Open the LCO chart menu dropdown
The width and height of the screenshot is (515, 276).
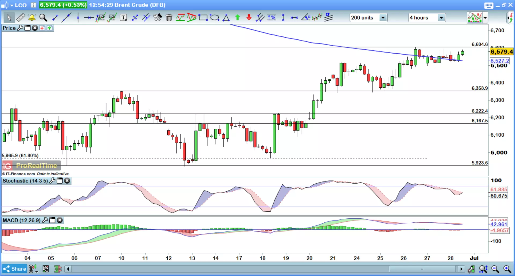pos(12,5)
